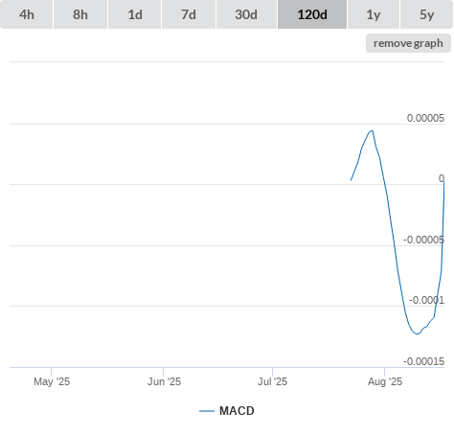The width and height of the screenshot is (454, 436).
Task: Click the Aug '25 axis label
Action: point(385,381)
